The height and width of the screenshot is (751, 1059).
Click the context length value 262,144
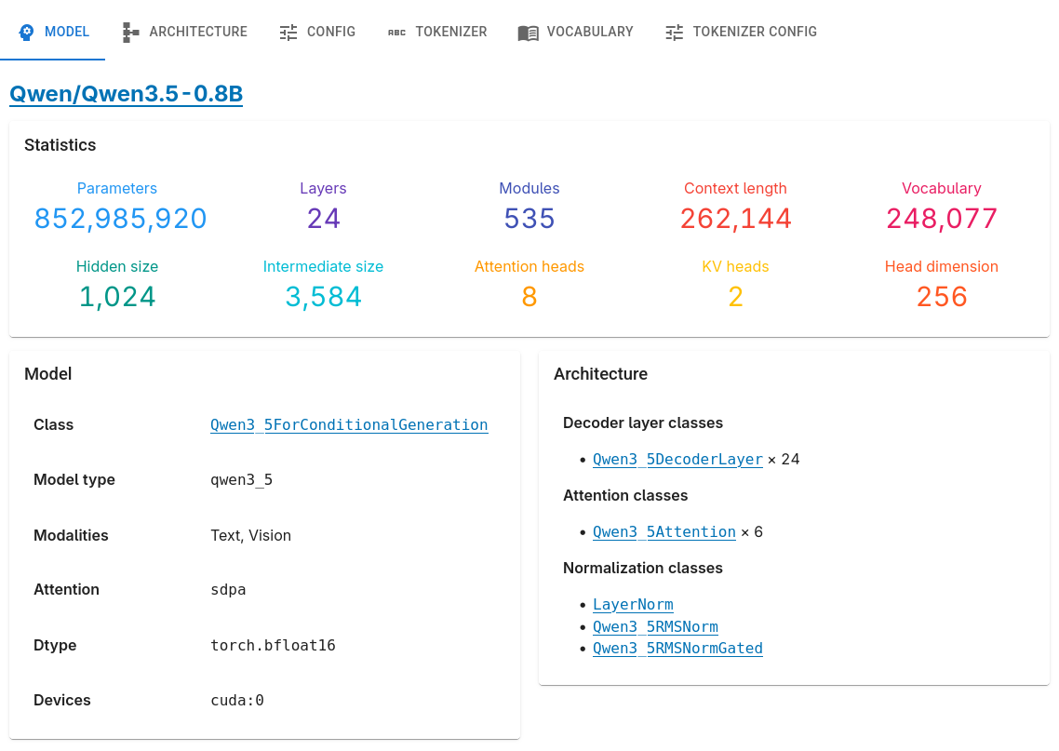pos(735,218)
